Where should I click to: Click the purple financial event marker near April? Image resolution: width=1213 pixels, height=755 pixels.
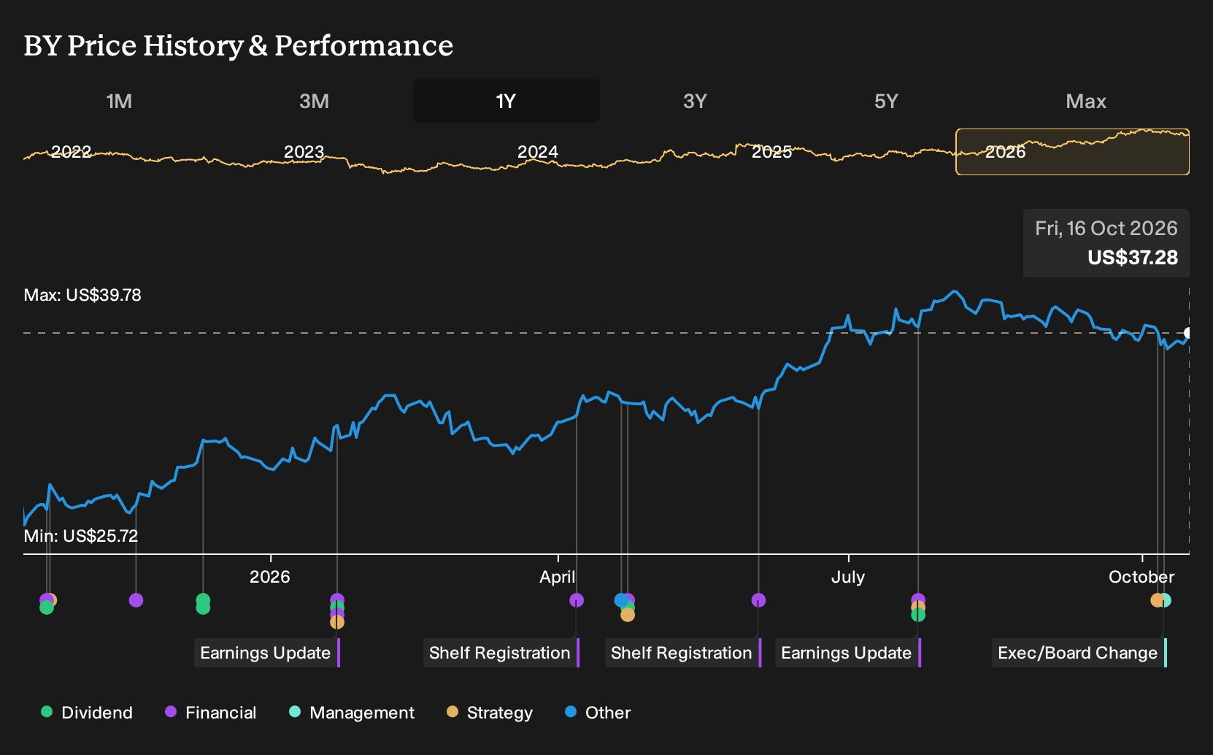pos(577,600)
